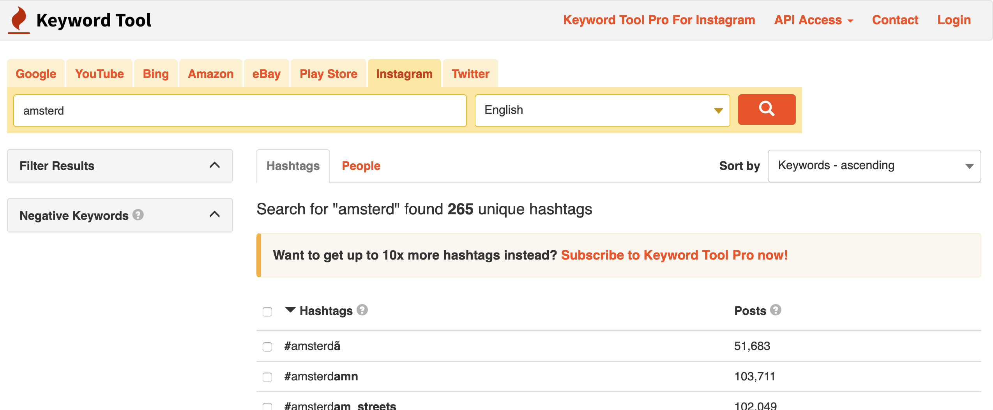Viewport: 993px width, 410px height.
Task: Collapse the Negative Keywords panel
Action: coord(120,215)
